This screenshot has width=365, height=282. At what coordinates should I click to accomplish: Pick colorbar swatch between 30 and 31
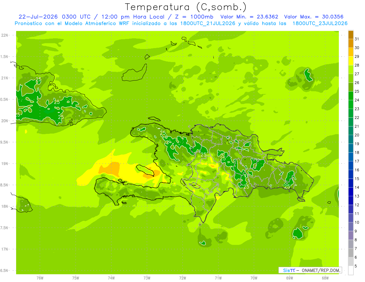tap(351, 43)
